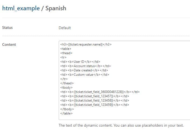Viewport: 190px width, 132px height.
Task: Click the 'Status' field label
Action: click(x=7, y=27)
